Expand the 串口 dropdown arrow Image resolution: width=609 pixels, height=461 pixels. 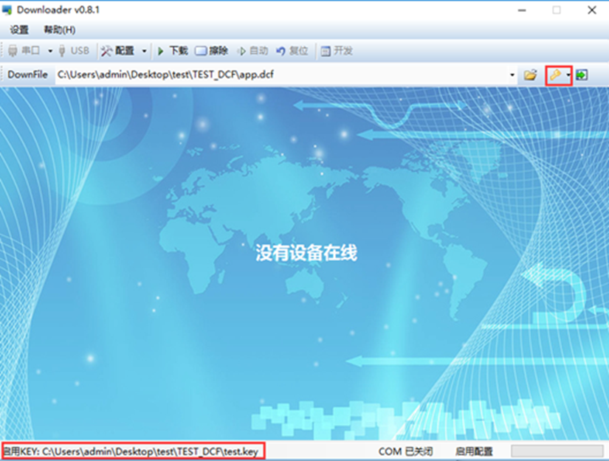point(50,51)
